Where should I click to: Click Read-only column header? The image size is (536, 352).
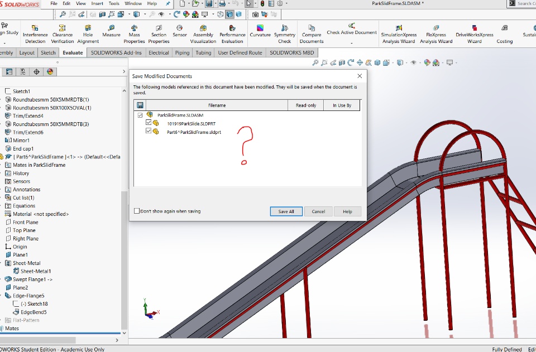click(306, 105)
